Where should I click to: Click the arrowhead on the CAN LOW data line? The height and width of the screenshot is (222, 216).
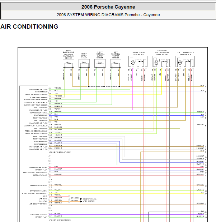81,201
